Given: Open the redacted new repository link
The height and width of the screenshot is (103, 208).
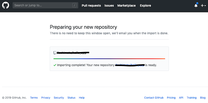Looking at the screenshot, I should [x=130, y=65].
